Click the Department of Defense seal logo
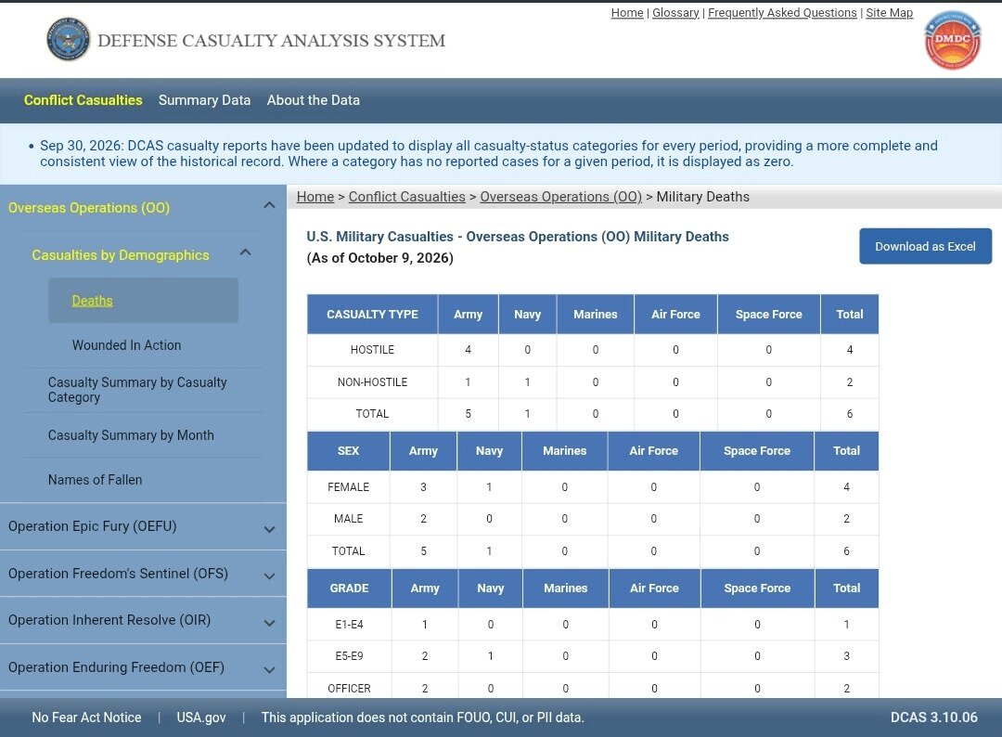1002x737 pixels. pyautogui.click(x=69, y=40)
